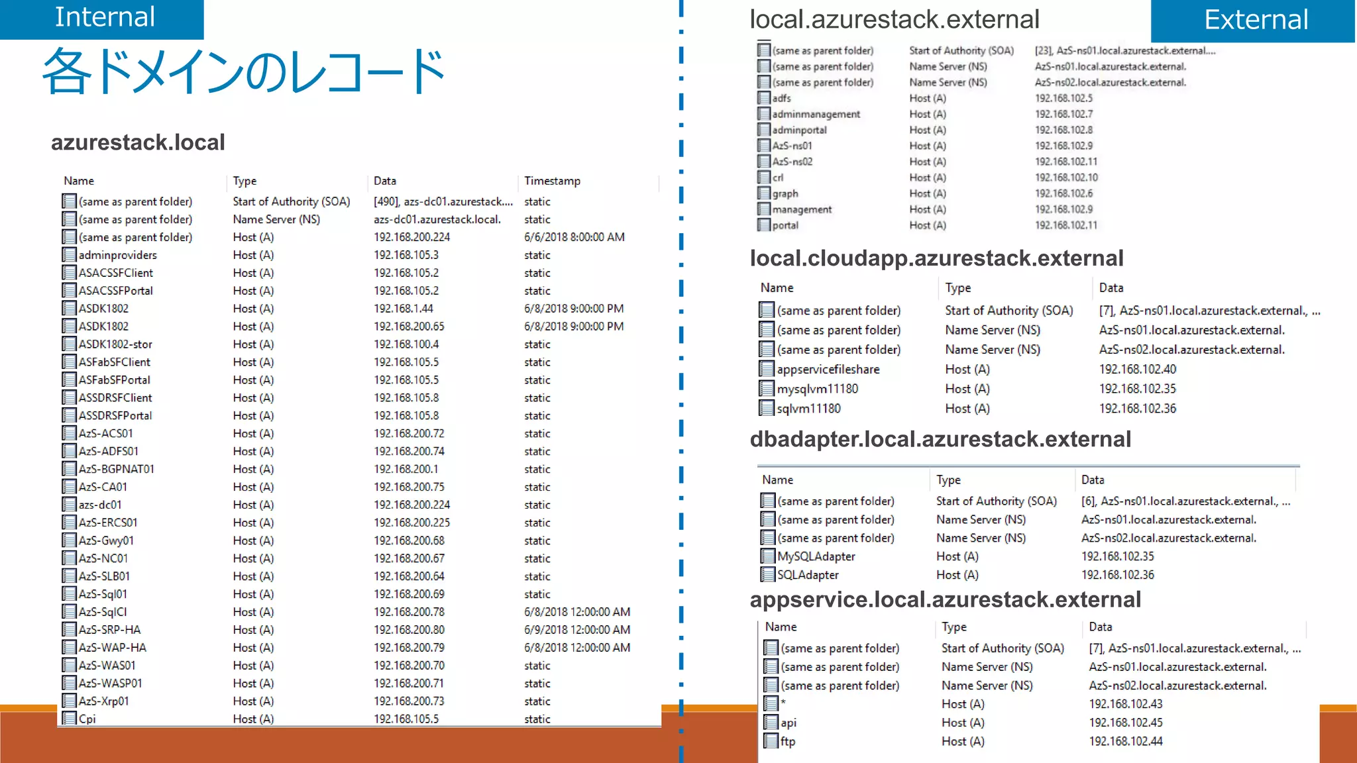
Task: Select the AzS-WASP01 record name
Action: (110, 683)
